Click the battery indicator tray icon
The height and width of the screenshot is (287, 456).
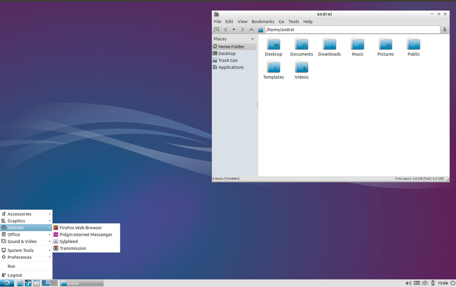pyautogui.click(x=433, y=283)
